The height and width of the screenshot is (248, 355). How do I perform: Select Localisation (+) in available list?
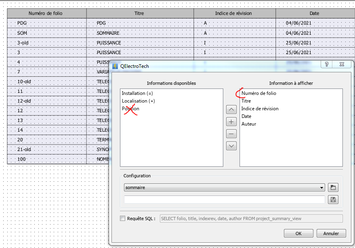pos(138,101)
